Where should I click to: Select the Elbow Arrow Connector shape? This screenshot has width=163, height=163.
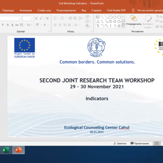pyautogui.click(x=106, y=21)
